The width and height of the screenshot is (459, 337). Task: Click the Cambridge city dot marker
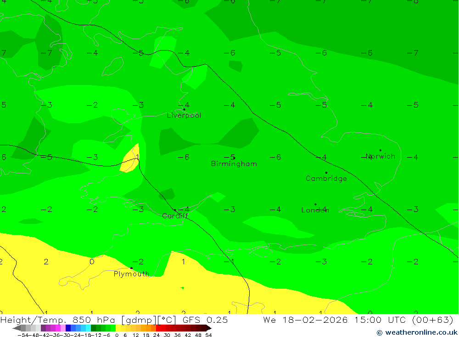tap(326, 173)
